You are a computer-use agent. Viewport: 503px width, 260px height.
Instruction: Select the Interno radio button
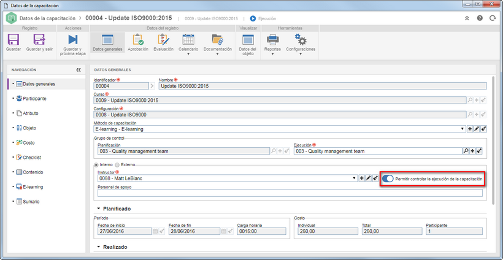[x=96, y=165]
